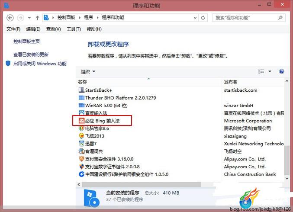This screenshot has height=212, width=293.
Task: Click the 迅雷7 icon
Action: [81, 144]
